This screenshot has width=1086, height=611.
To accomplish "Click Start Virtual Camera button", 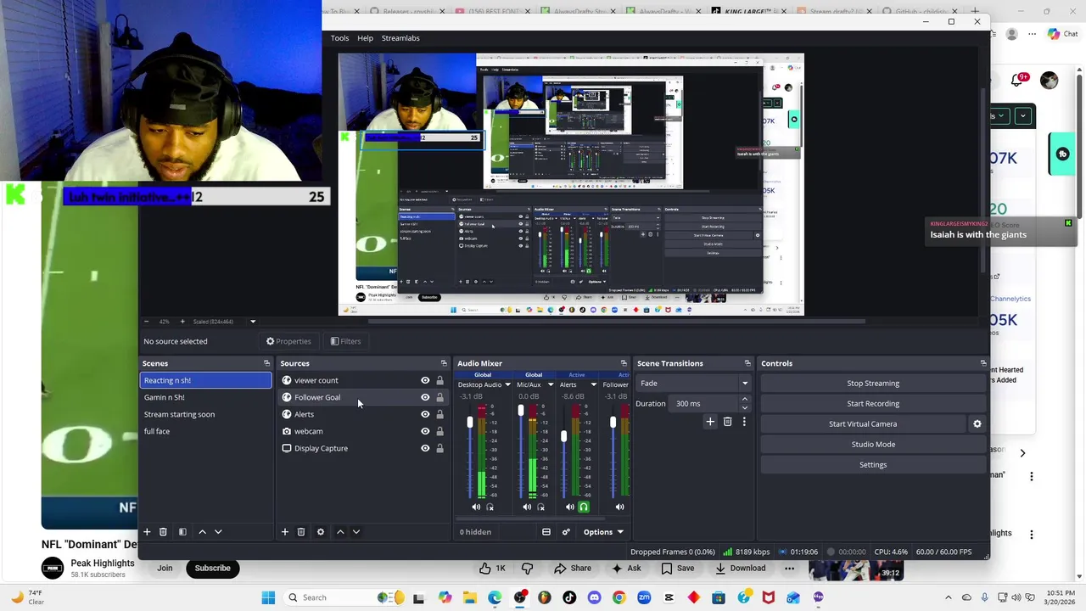I will (863, 424).
